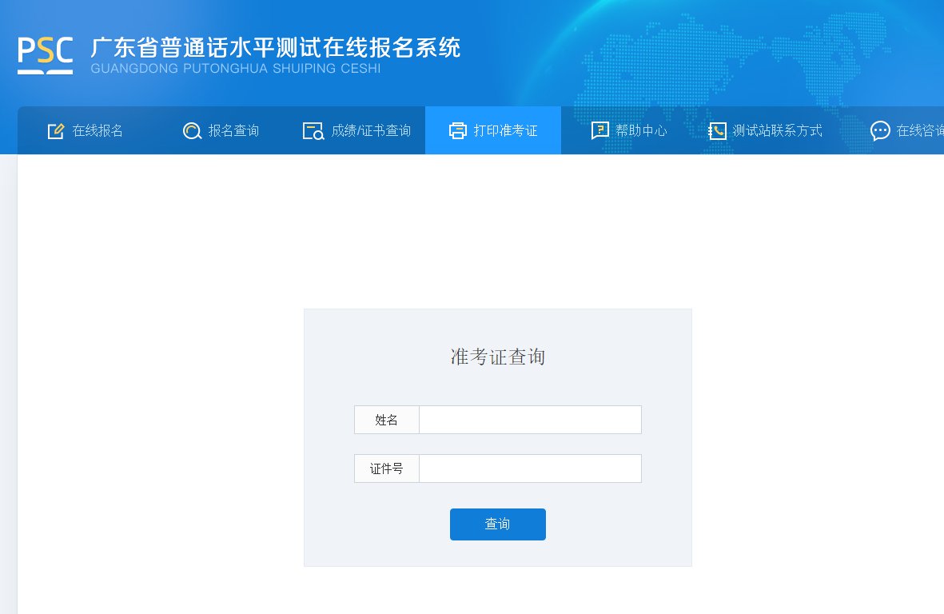Image resolution: width=944 pixels, height=614 pixels.
Task: Click the 帮助中心 question bubble icon
Action: coord(600,130)
